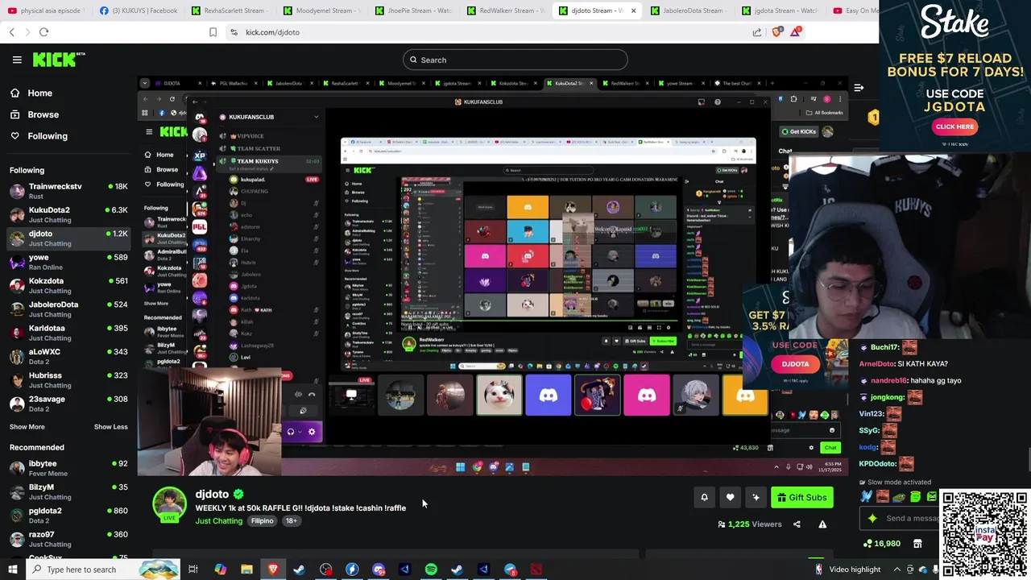This screenshot has height=580, width=1031.
Task: Click the sparkle plus icon beside Gift Subs
Action: click(x=756, y=498)
